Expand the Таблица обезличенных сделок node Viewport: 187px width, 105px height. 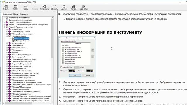coord(7,34)
